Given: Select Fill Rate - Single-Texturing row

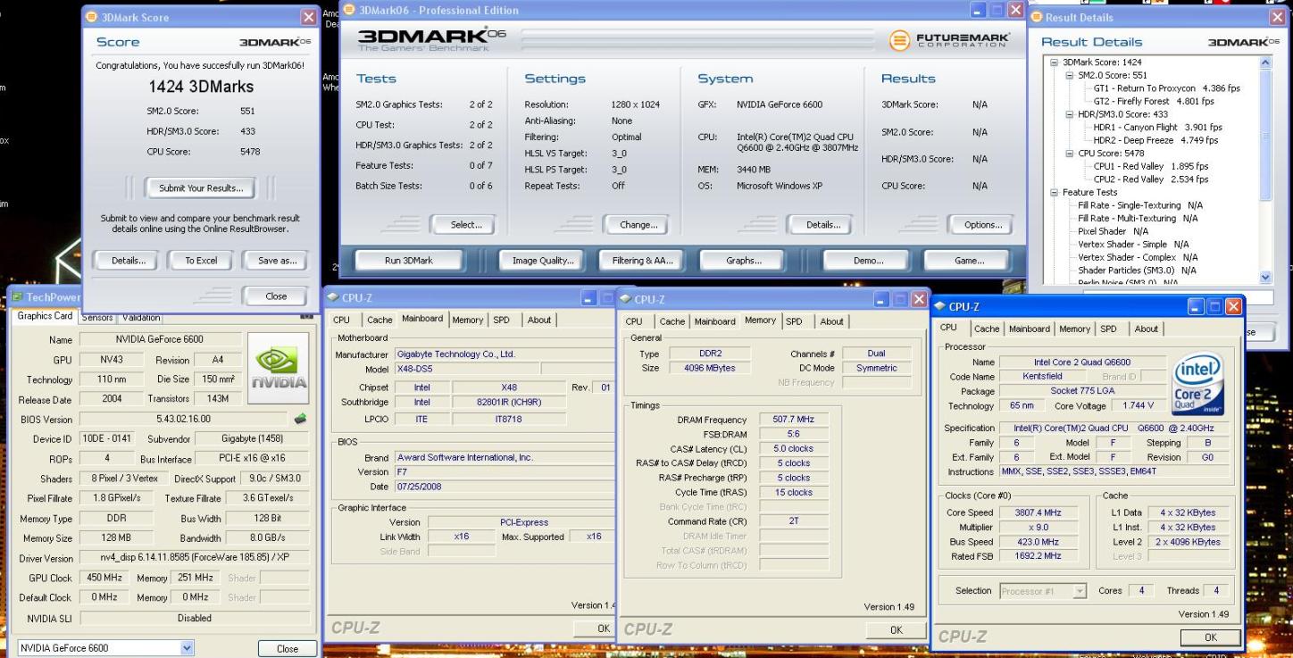Looking at the screenshot, I should (1141, 205).
